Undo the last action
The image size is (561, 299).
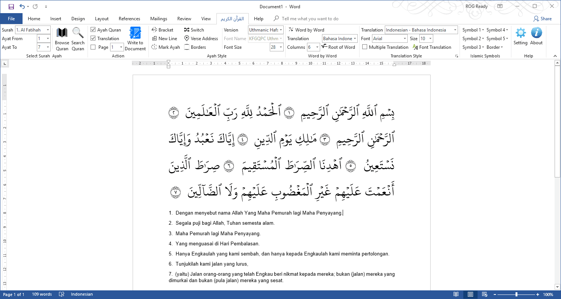coord(22,6)
